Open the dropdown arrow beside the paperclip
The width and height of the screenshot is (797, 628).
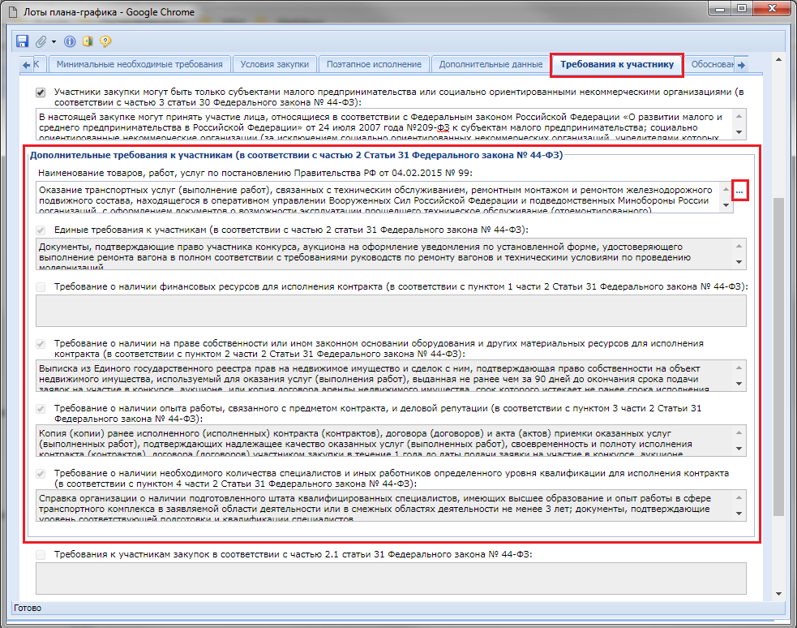pyautogui.click(x=54, y=41)
